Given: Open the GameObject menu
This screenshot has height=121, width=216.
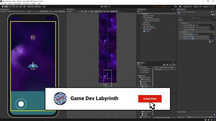Looking at the screenshot, I should (17, 4).
